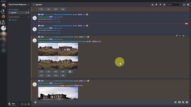This screenshot has height=107, width=191.
Task: Click Dino's user avatar in panel
Action: [x=10, y=104]
